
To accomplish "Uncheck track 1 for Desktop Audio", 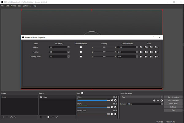I will click(140, 57).
